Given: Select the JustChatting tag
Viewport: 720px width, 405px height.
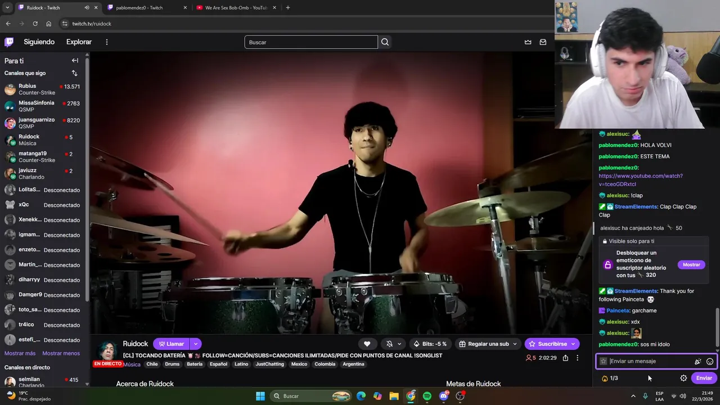Looking at the screenshot, I should pos(270,364).
